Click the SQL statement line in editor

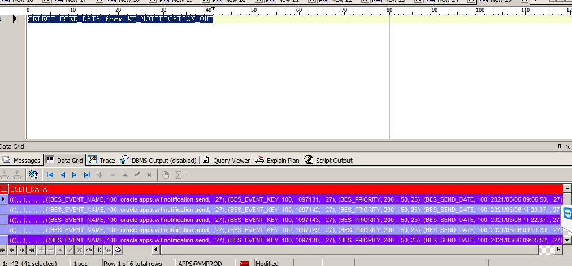[x=120, y=19]
